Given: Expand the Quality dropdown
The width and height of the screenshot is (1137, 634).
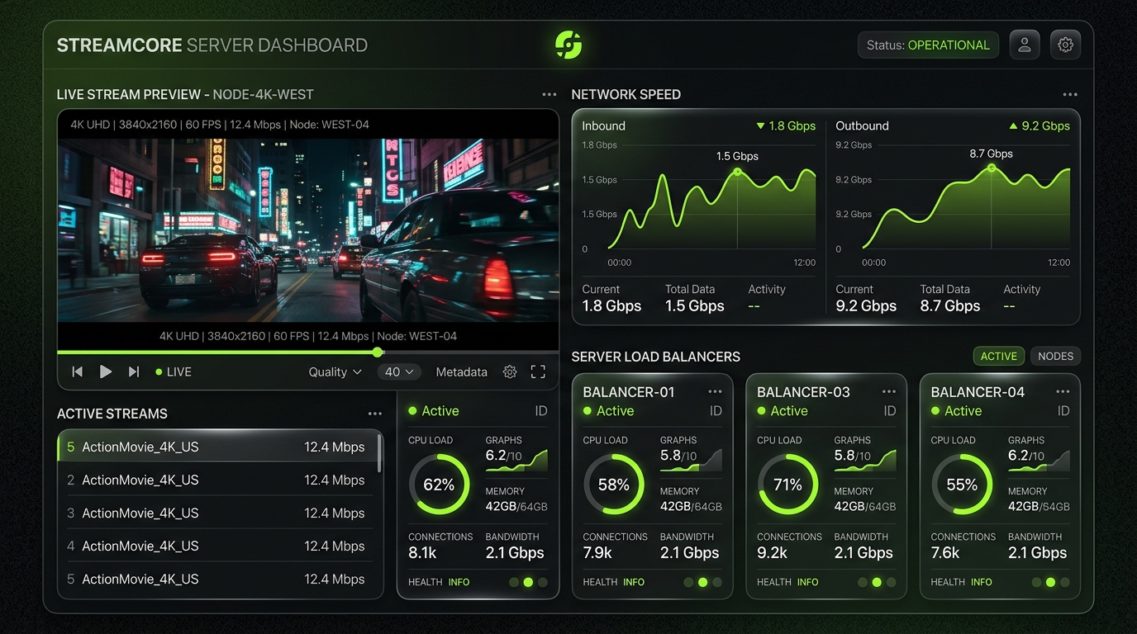Looking at the screenshot, I should [x=335, y=372].
